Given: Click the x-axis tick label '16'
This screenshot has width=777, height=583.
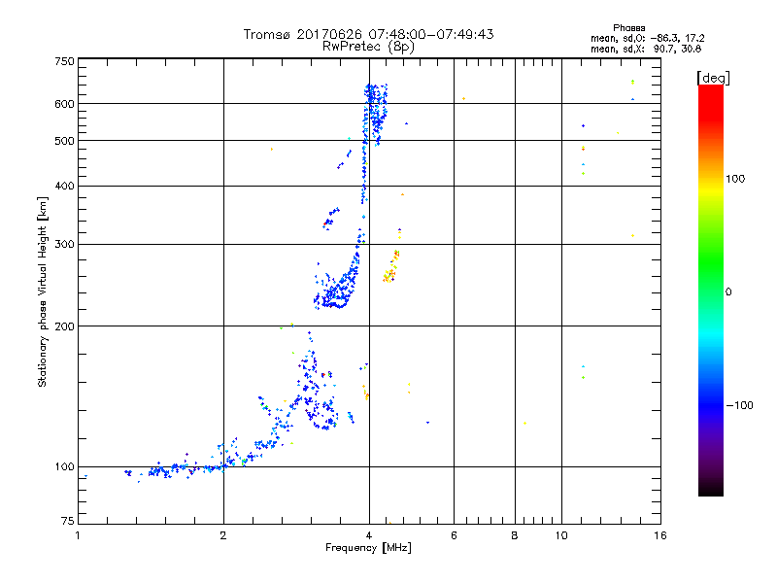Looking at the screenshot, I should tap(660, 535).
